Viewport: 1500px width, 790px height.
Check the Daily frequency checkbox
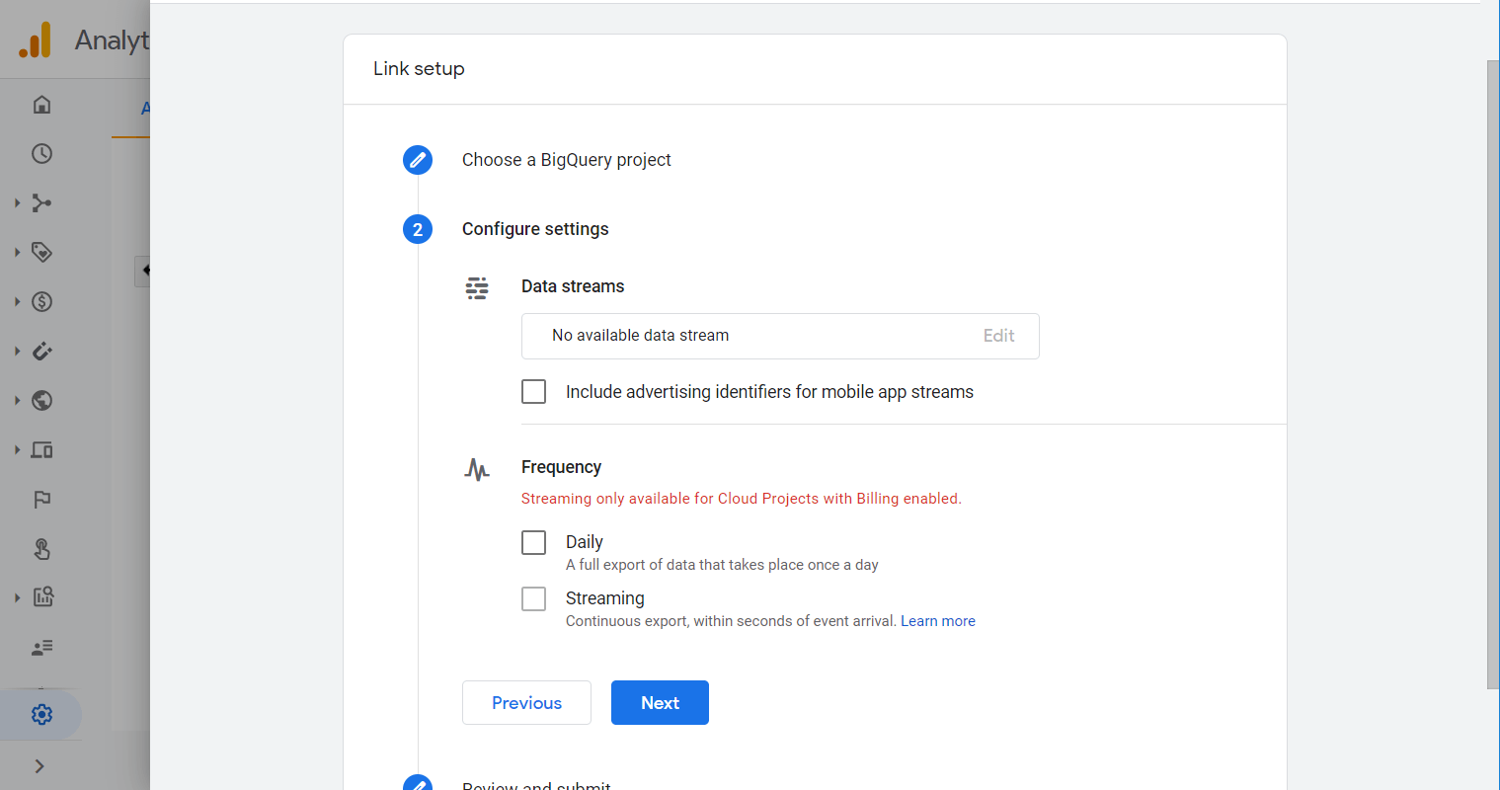tap(534, 542)
